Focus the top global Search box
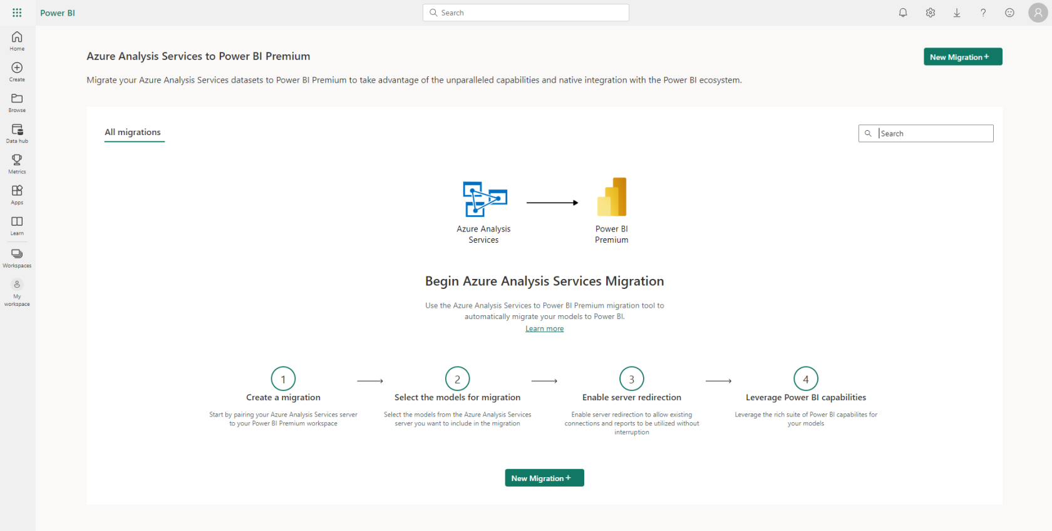 (526, 13)
